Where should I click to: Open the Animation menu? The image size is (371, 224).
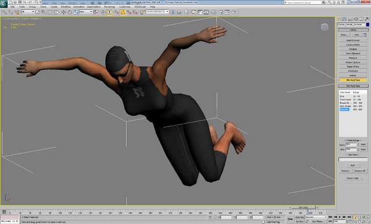(79, 7)
